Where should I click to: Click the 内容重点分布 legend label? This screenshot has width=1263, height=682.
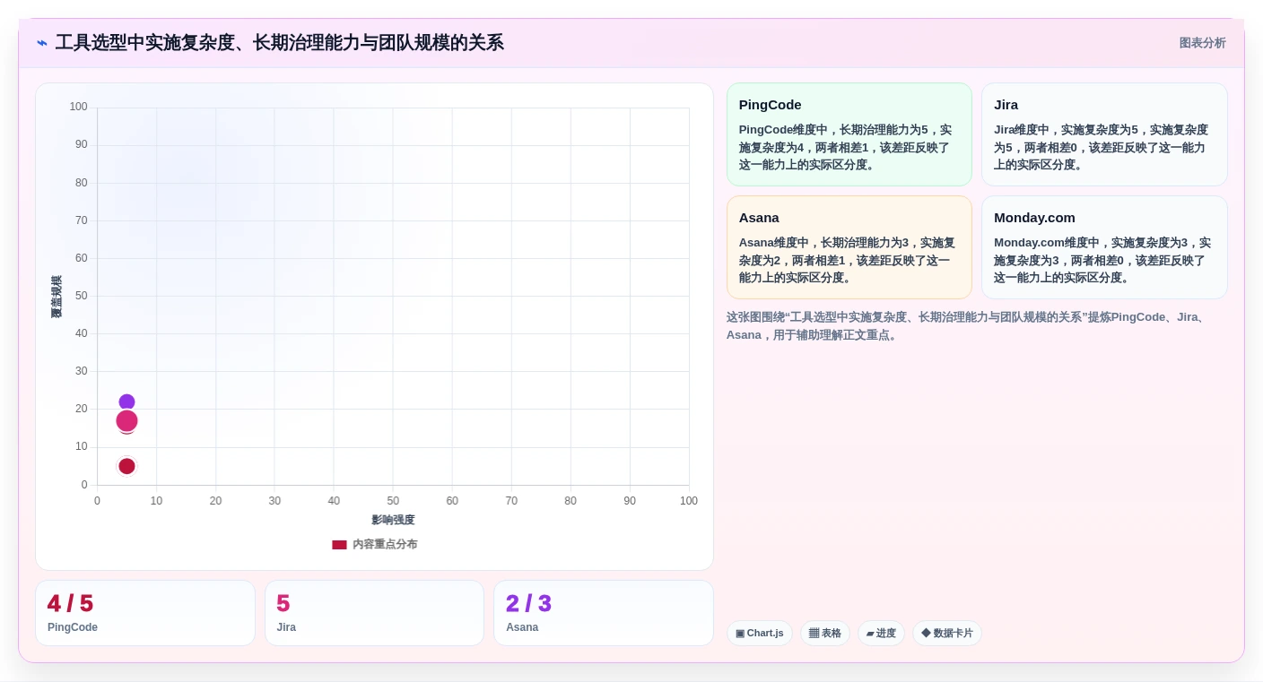click(385, 544)
